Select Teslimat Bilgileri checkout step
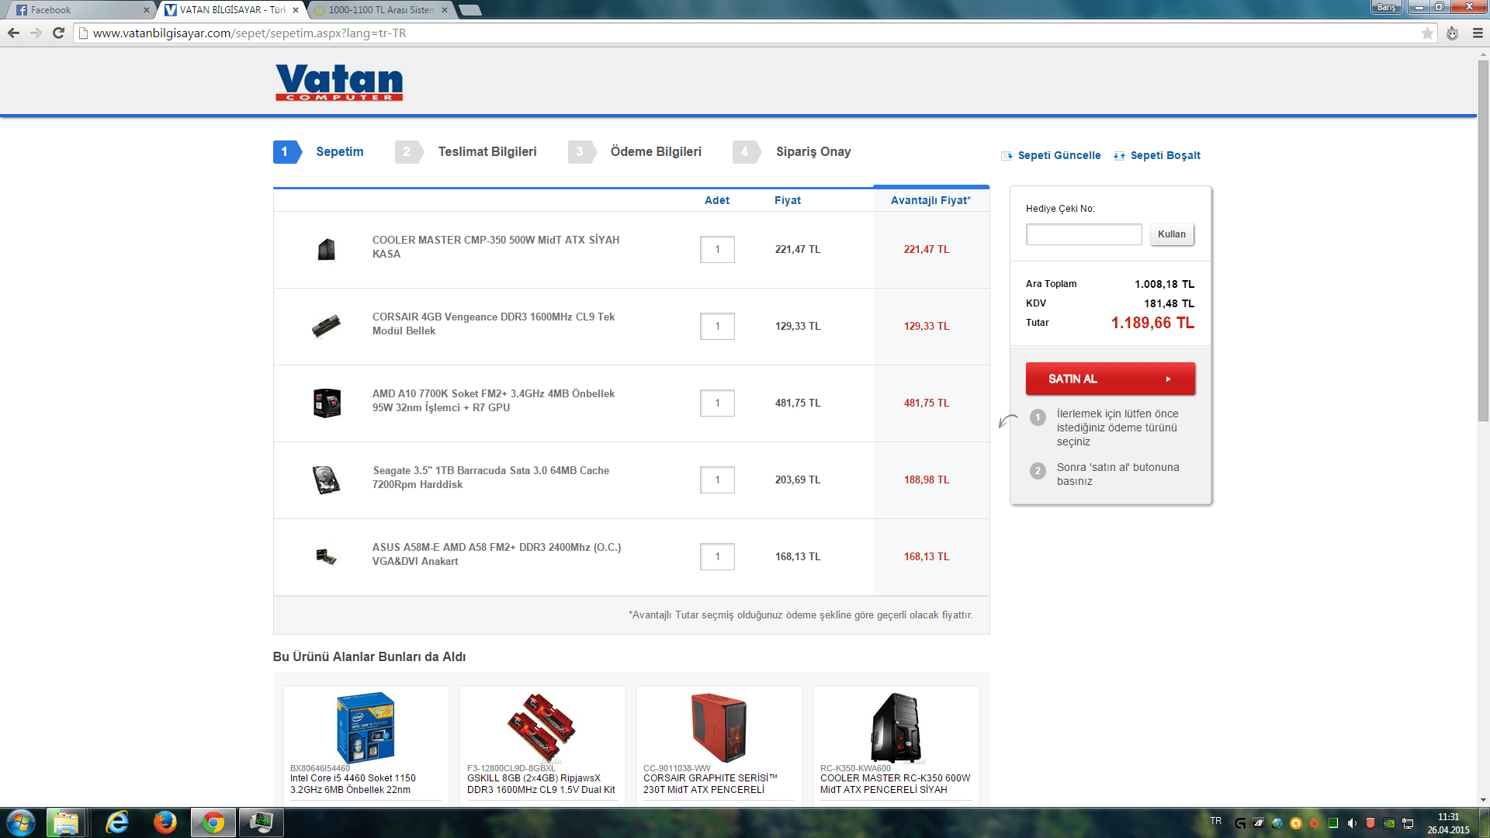1490x838 pixels. click(487, 152)
